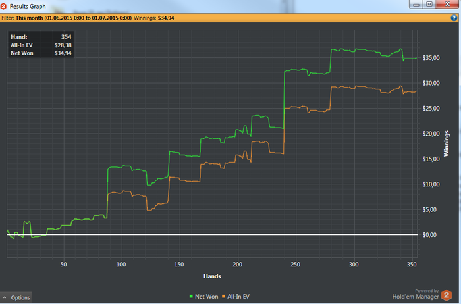Viewport: 461px width, 304px height.
Task: Minimize the Results Graph window
Action: pyautogui.click(x=416, y=4)
